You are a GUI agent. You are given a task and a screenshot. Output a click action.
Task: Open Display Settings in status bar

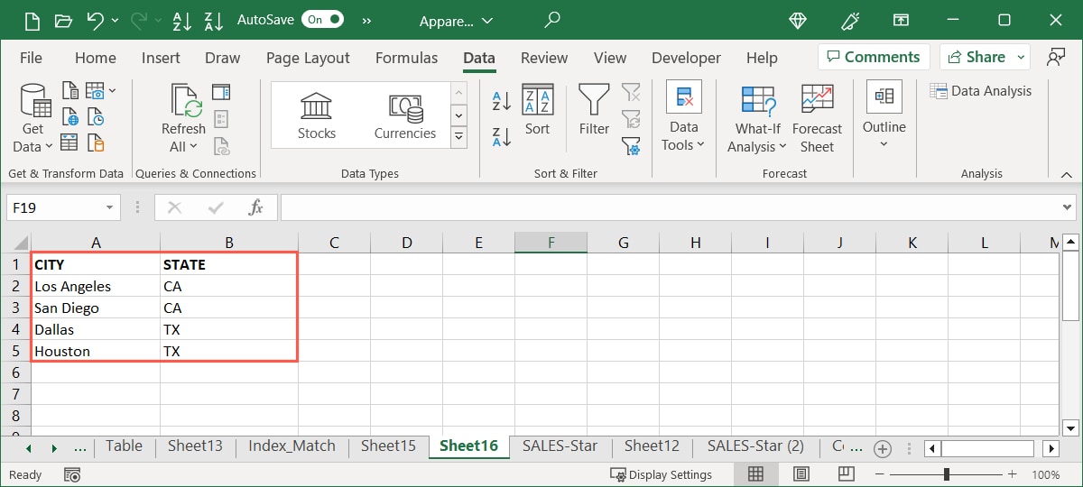click(x=661, y=474)
